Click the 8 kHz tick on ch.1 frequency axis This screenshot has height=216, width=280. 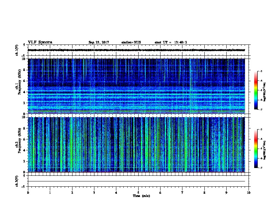(24, 70)
